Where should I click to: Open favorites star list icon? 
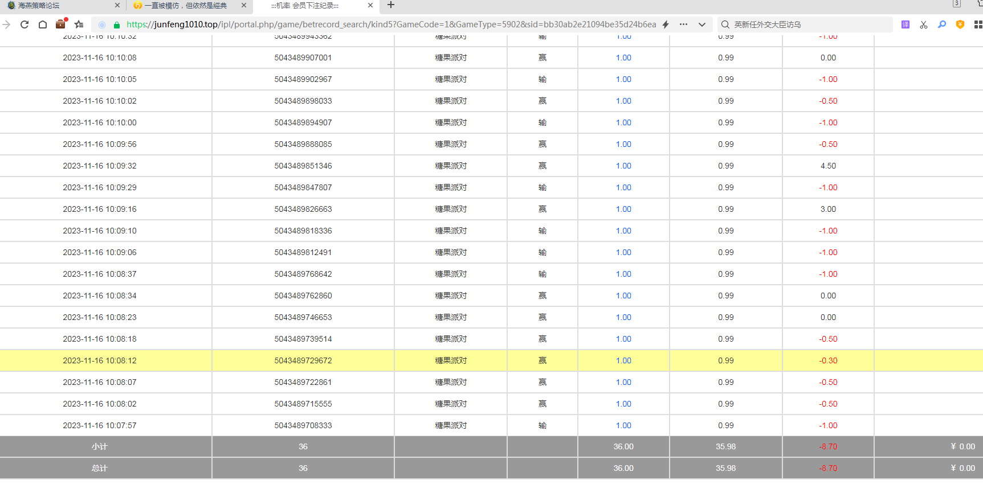coord(79,24)
